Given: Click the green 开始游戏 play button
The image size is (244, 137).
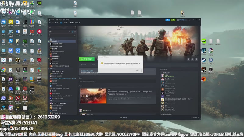Looking at the screenshot, I should click(x=87, y=59).
